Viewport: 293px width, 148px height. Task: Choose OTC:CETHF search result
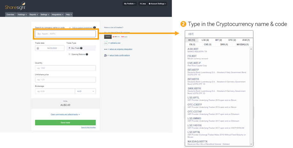tap(218, 113)
